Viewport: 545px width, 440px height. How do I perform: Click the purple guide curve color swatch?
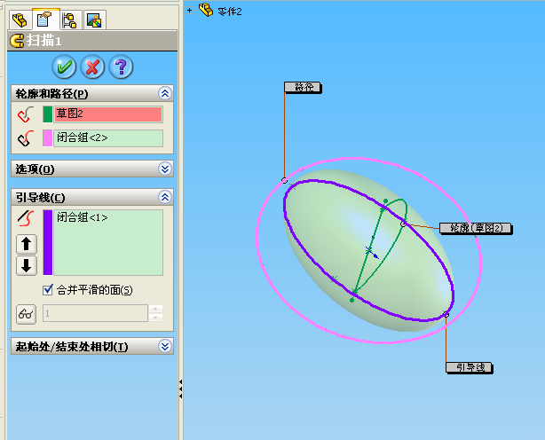[48, 242]
